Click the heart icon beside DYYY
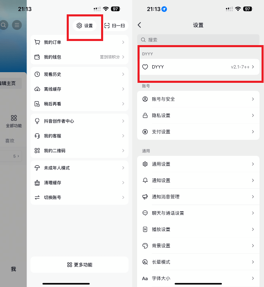The height and width of the screenshot is (287, 264). coord(145,67)
